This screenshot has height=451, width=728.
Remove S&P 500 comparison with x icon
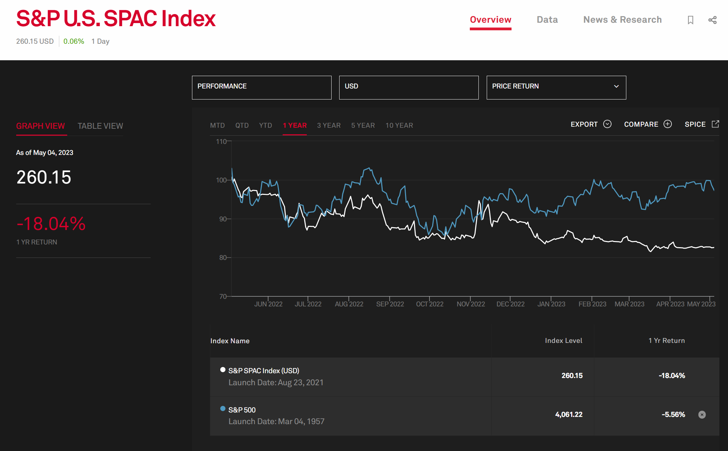tap(702, 415)
